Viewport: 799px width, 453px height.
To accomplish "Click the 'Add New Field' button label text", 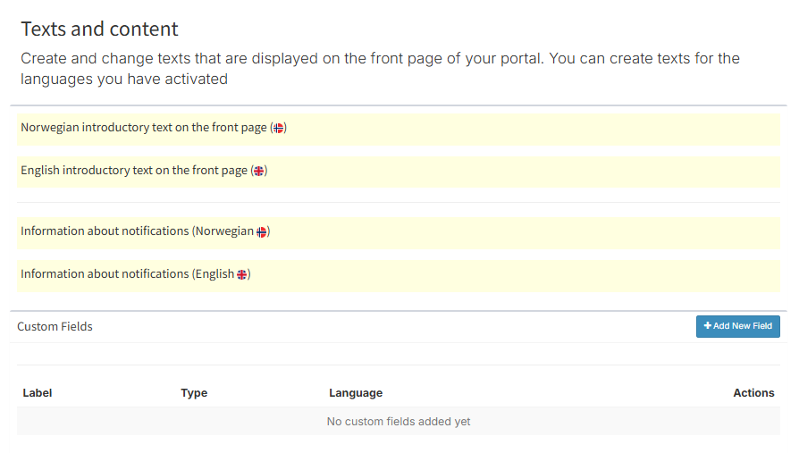I will [x=743, y=326].
